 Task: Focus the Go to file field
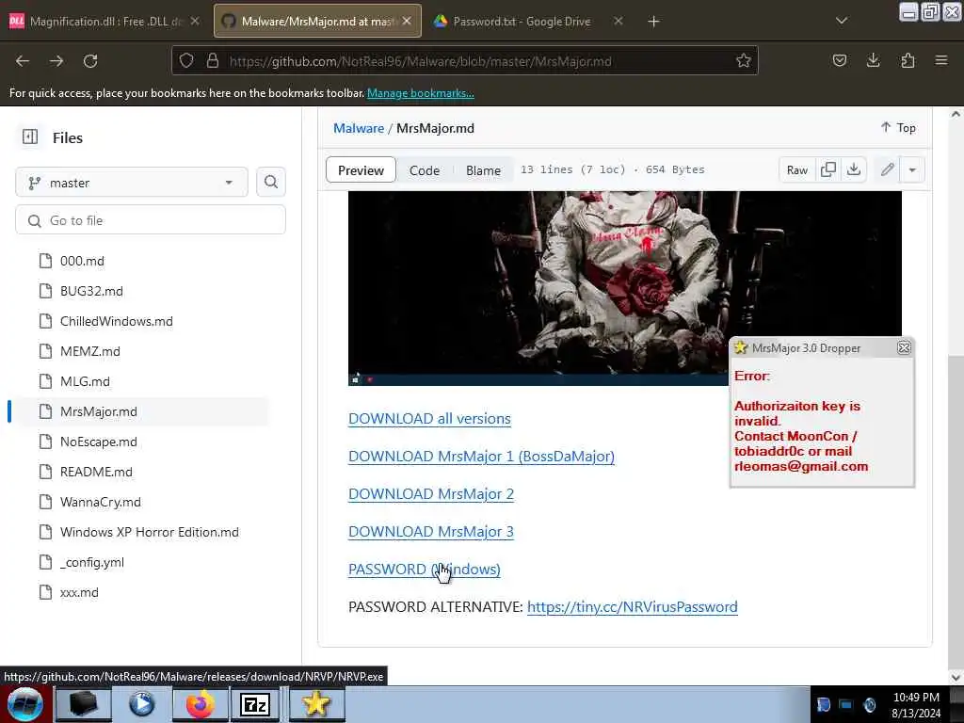[151, 220]
